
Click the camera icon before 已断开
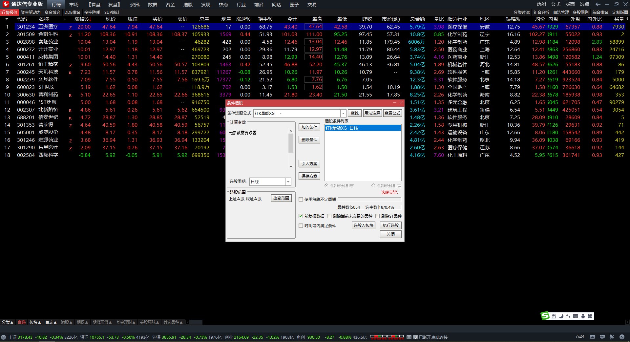(409, 337)
